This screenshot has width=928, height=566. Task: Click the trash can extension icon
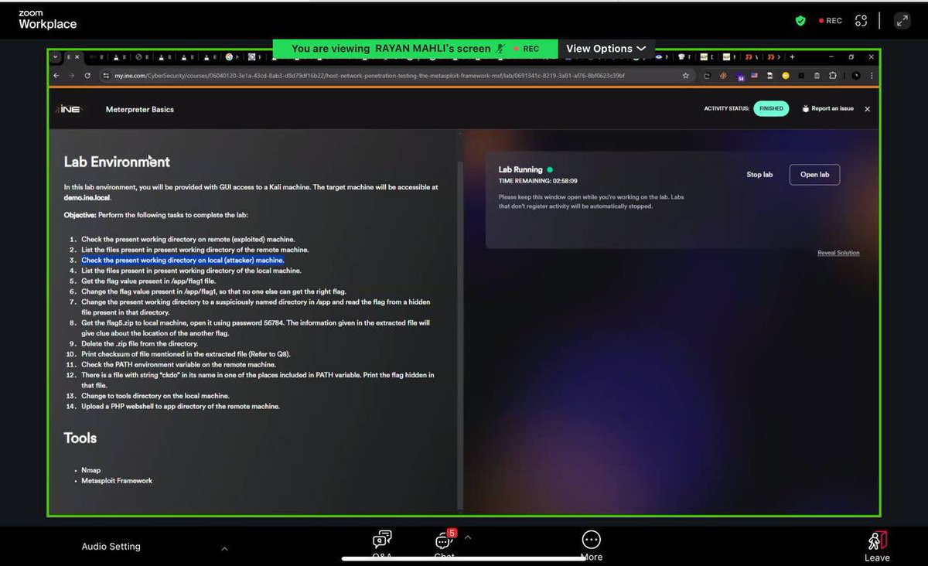[x=817, y=76]
